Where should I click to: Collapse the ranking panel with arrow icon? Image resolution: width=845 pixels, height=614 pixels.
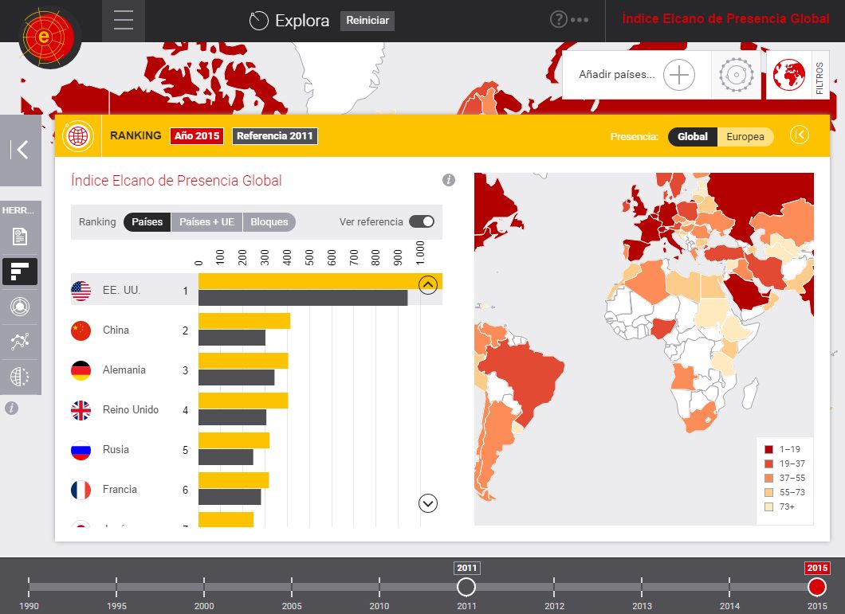[800, 135]
